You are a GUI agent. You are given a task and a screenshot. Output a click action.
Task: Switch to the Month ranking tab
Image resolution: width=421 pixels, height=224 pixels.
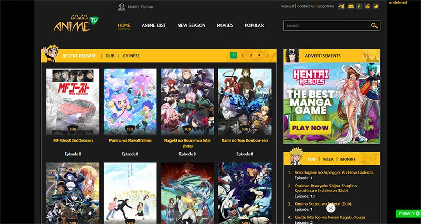click(348, 159)
